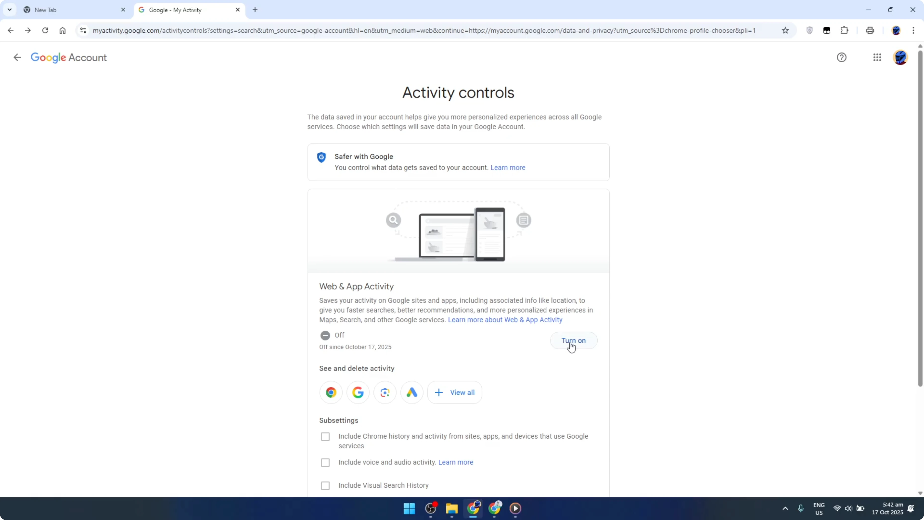This screenshot has height=520, width=924.
Task: Open the Extensions puzzle piece icon
Action: coord(844,30)
